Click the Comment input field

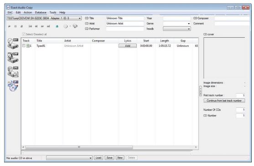pyautogui.click(x=232, y=24)
